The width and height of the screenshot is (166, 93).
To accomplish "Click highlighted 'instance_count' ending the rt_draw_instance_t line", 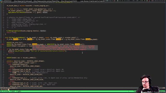I will pyautogui.click(x=91, y=39).
